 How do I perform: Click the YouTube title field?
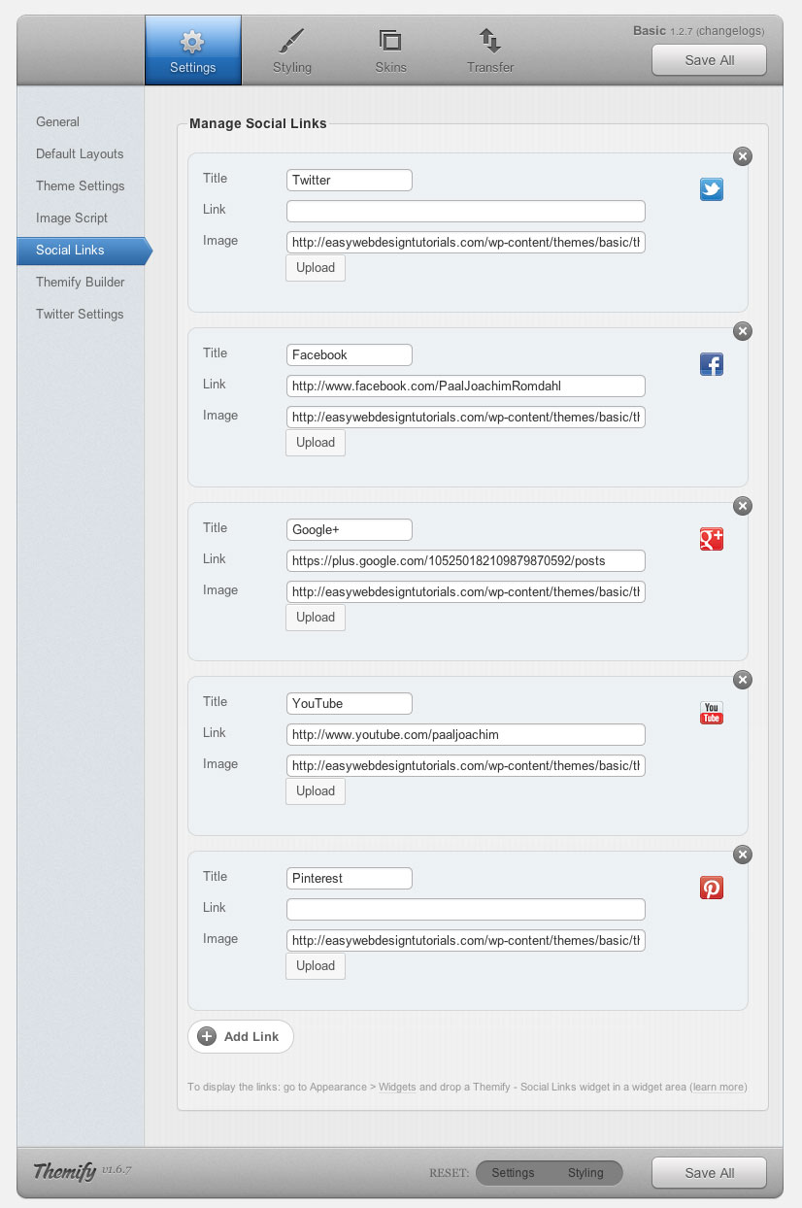pos(350,703)
